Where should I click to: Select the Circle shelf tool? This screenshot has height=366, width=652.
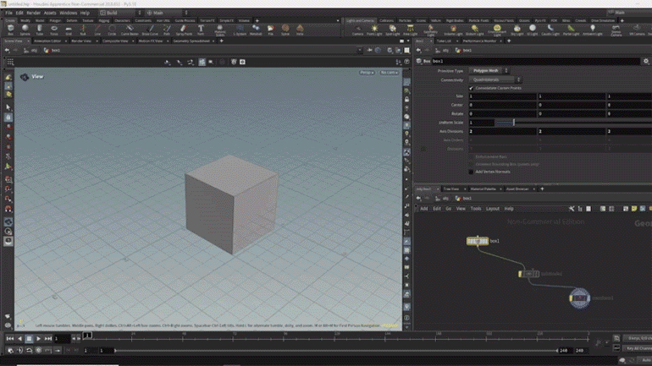(x=112, y=30)
